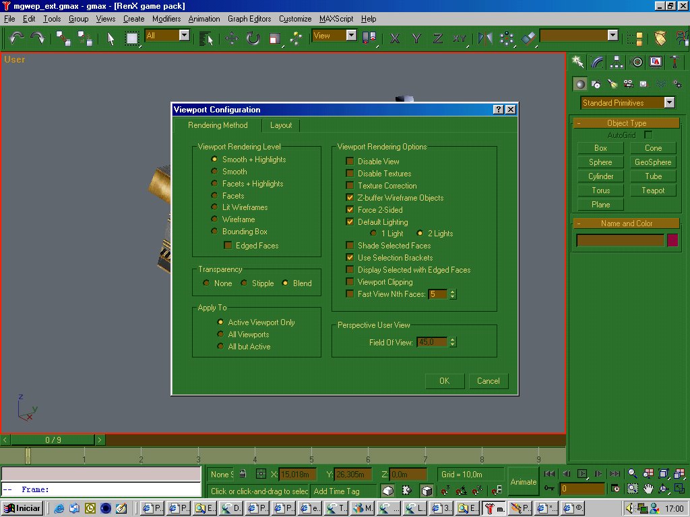
Task: Click the object name input field
Action: click(x=620, y=240)
